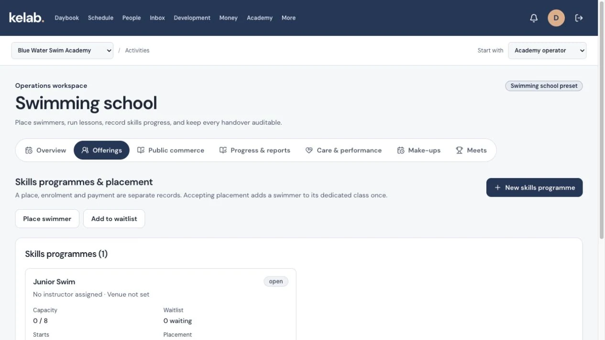Viewport: 605px width, 340px height.
Task: Click the Waitlist value 0 waiting
Action: click(x=177, y=321)
